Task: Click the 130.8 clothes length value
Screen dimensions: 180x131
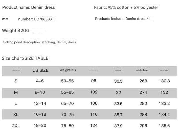Action: (x=164, y=81)
